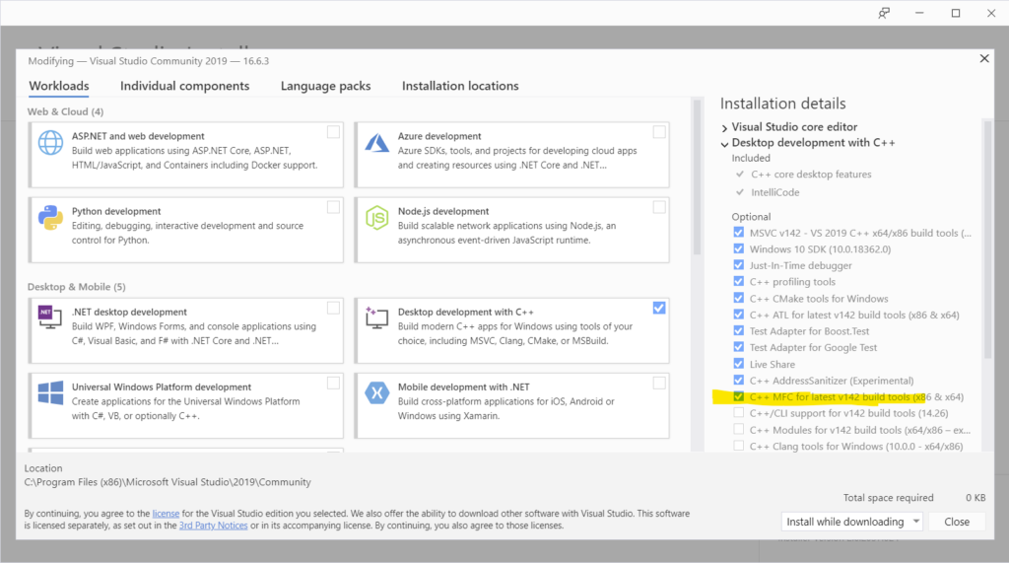Switch to the Individual components tab

point(184,86)
